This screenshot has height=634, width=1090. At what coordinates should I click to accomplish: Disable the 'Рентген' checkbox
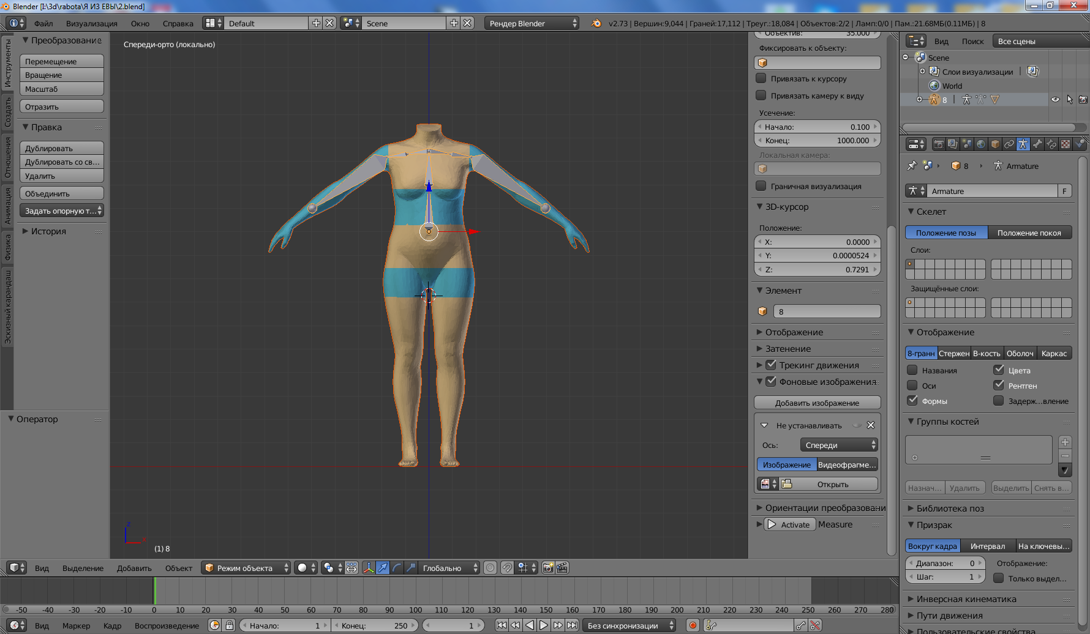coord(999,386)
